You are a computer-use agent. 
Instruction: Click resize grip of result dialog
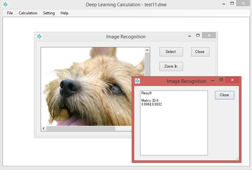click(x=237, y=158)
